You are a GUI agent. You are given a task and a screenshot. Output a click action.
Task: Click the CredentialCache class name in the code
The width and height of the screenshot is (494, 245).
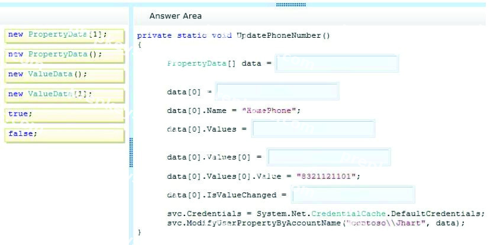(x=349, y=214)
